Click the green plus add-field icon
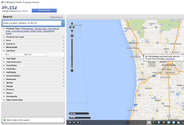The width and height of the screenshot is (184, 125). [x=4, y=120]
